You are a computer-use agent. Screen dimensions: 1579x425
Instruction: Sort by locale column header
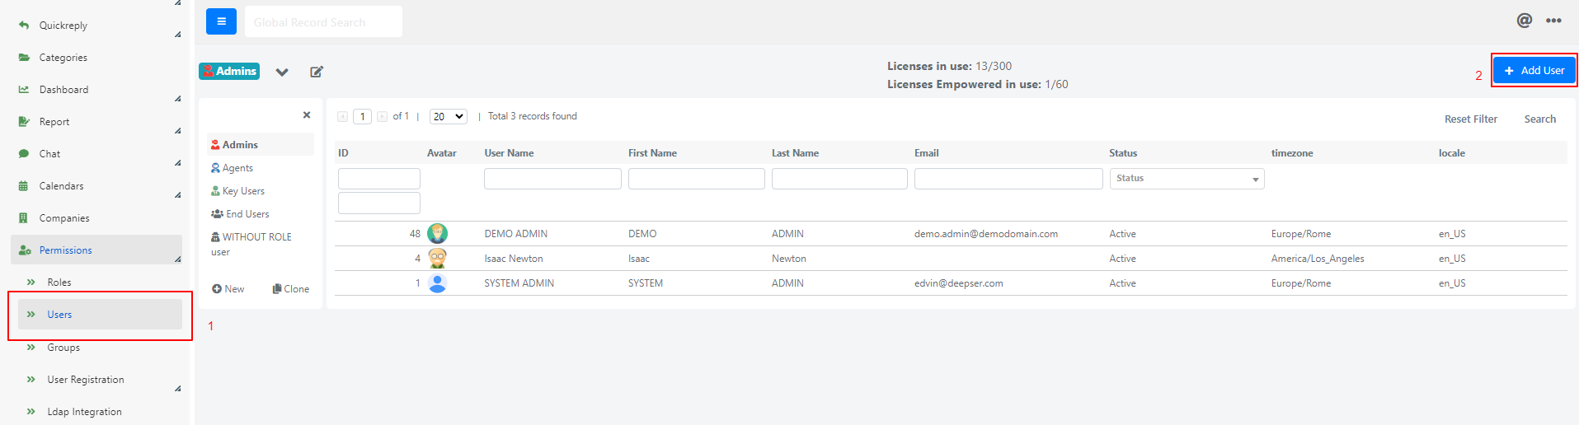click(x=1452, y=153)
